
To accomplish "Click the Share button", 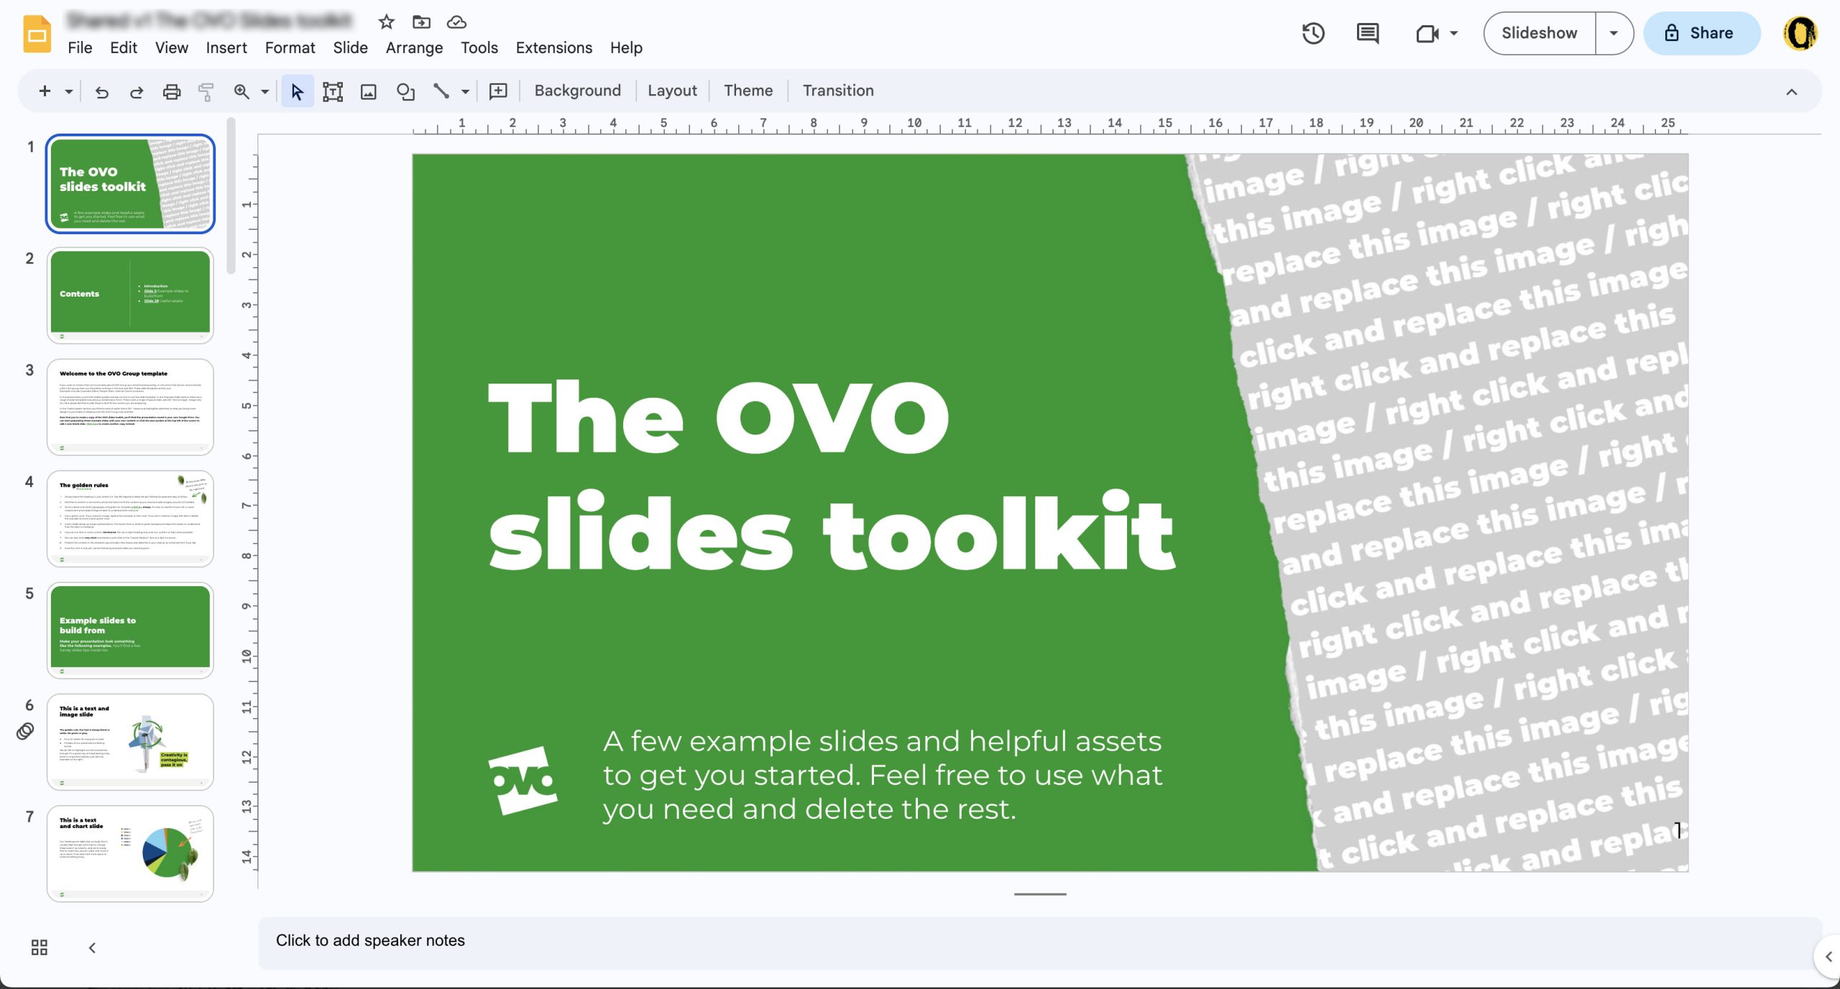I will point(1701,33).
